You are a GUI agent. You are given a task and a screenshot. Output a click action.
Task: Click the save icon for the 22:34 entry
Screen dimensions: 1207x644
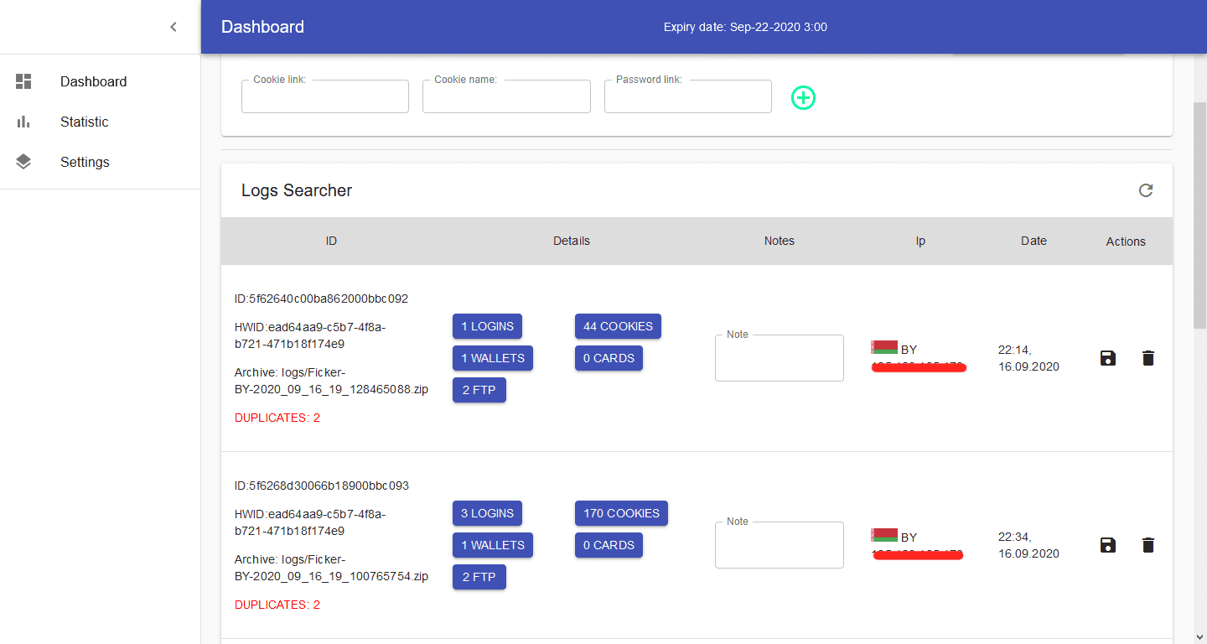point(1108,545)
